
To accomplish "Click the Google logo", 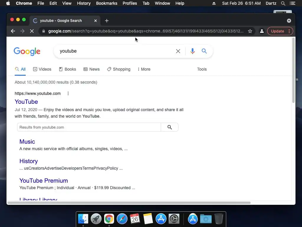I will (27, 51).
